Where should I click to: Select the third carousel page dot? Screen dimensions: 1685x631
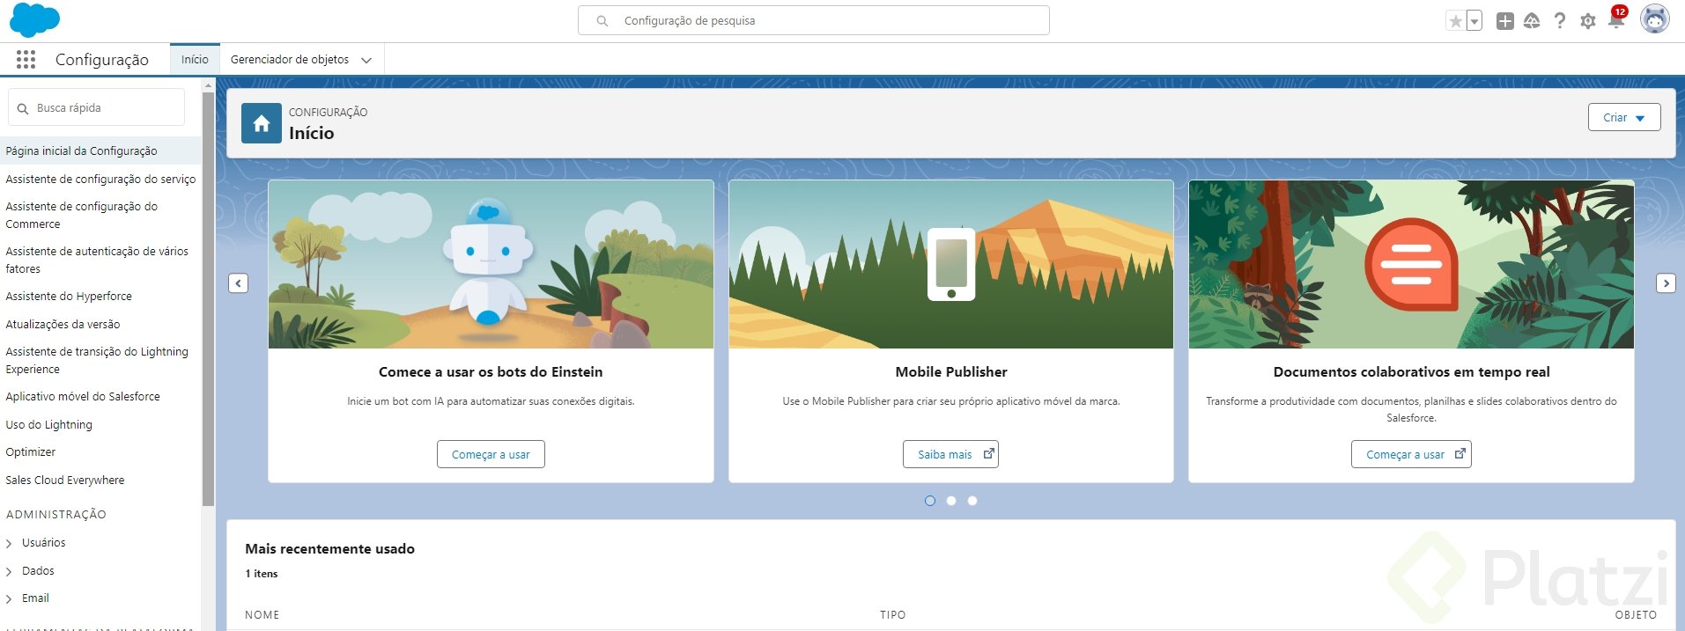[x=972, y=501]
